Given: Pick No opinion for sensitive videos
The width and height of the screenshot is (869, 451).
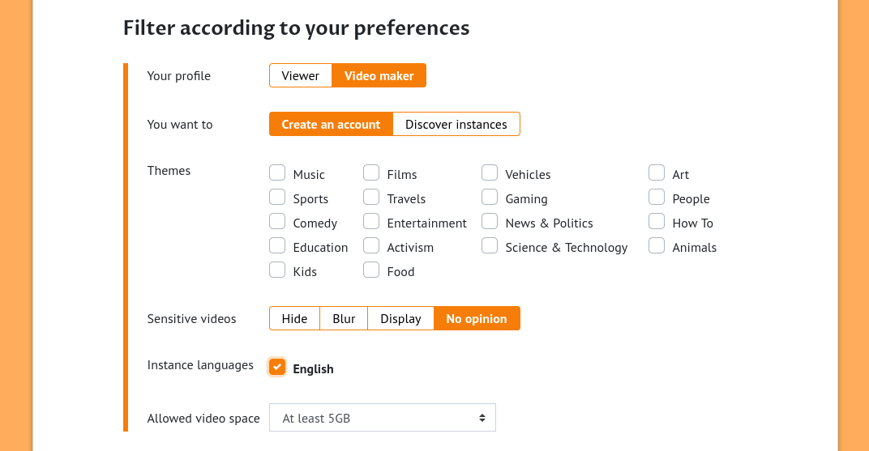Looking at the screenshot, I should 477,318.
